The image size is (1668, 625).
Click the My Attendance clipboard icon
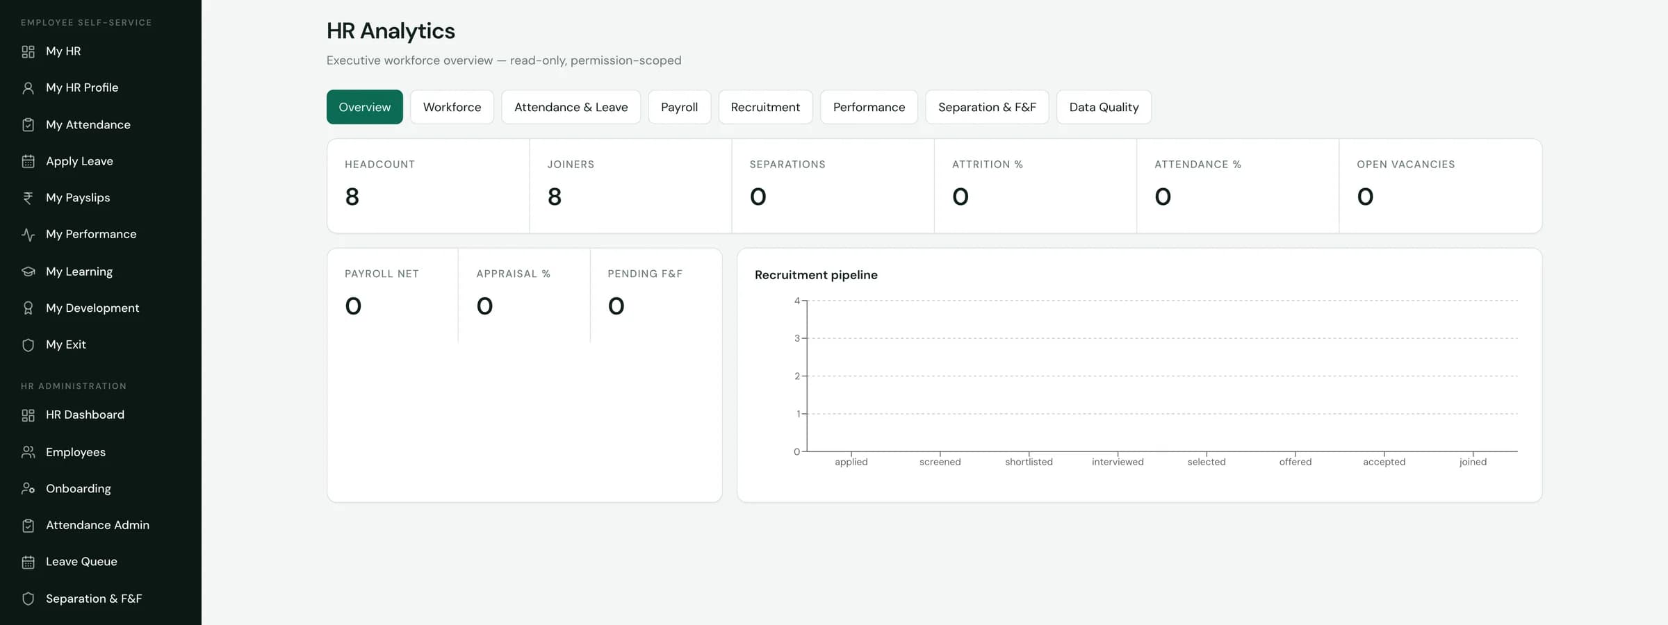click(x=28, y=125)
